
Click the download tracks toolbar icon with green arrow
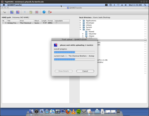[12, 12]
